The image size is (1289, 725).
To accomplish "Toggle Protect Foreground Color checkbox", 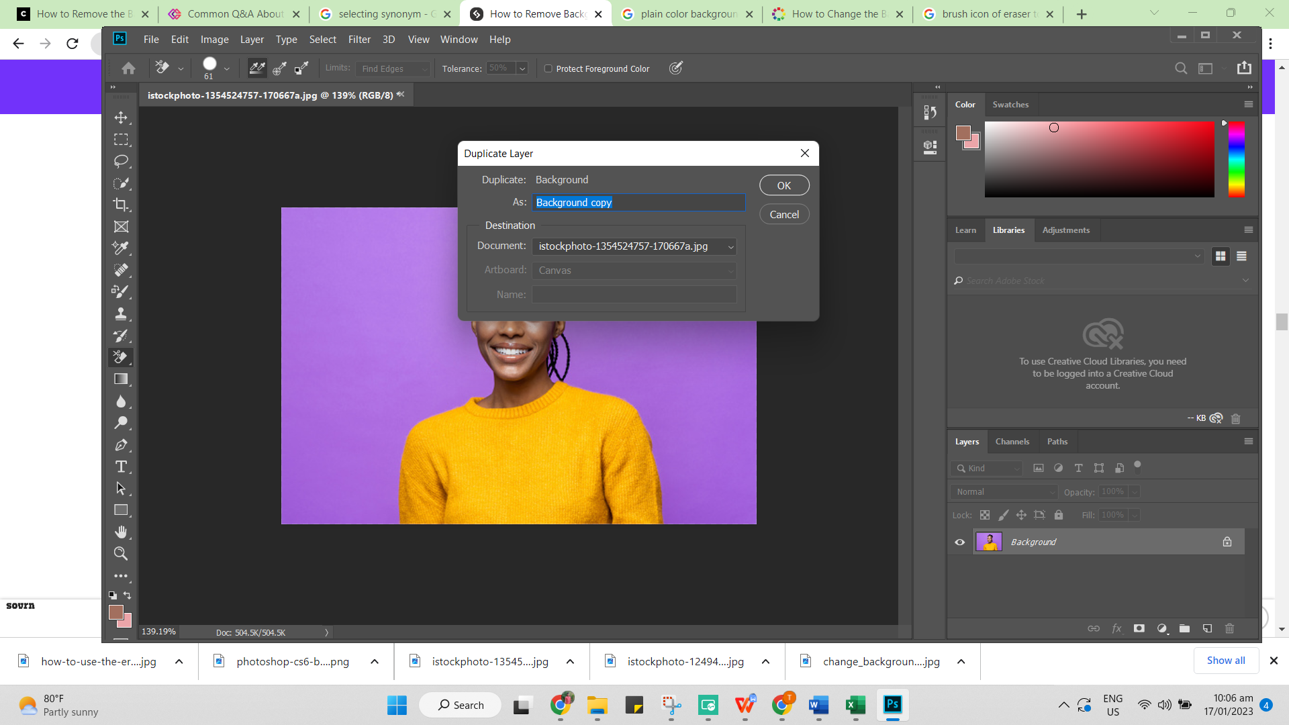I will coord(548,68).
